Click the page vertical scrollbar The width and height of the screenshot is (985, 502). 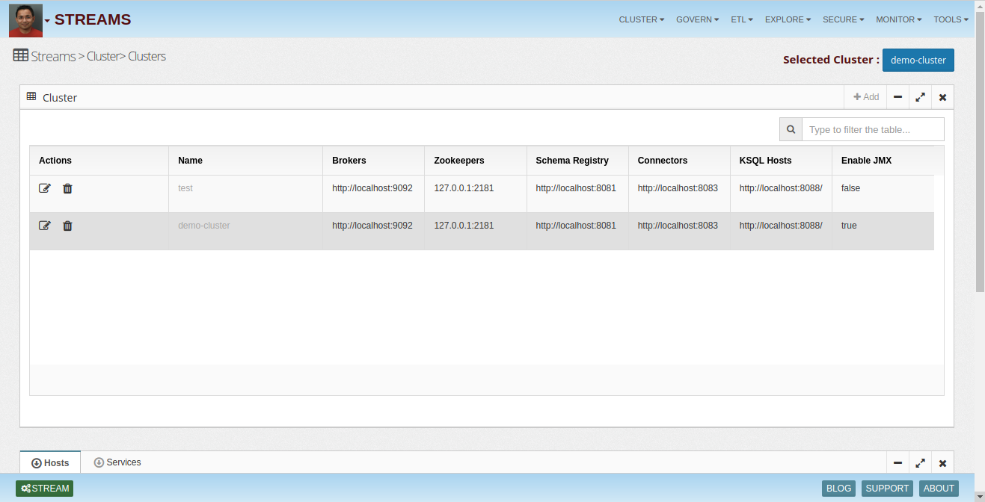(980, 149)
